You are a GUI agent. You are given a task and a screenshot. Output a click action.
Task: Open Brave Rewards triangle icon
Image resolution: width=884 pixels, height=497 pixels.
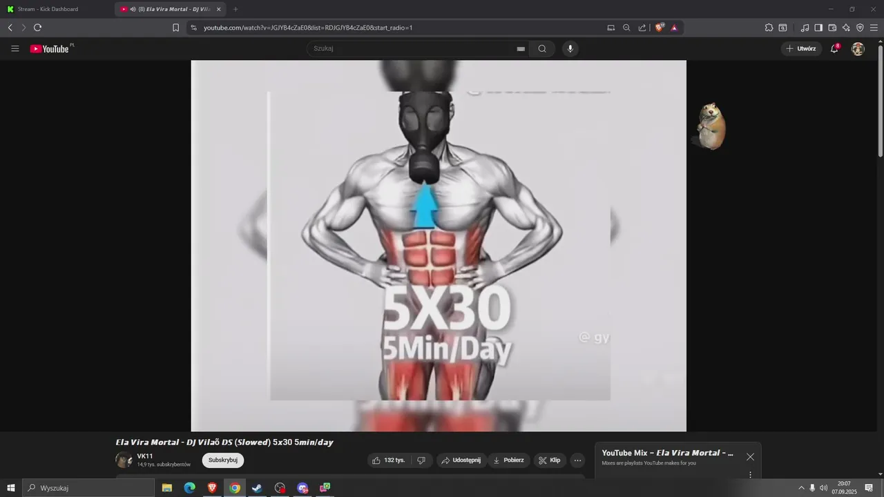[674, 28]
